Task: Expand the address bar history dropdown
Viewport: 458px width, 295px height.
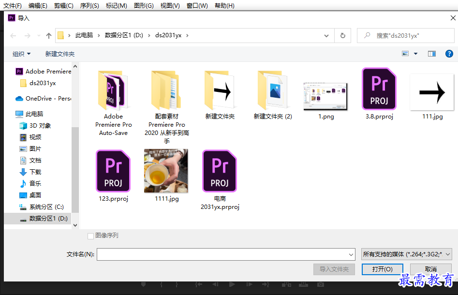Action: pyautogui.click(x=326, y=36)
